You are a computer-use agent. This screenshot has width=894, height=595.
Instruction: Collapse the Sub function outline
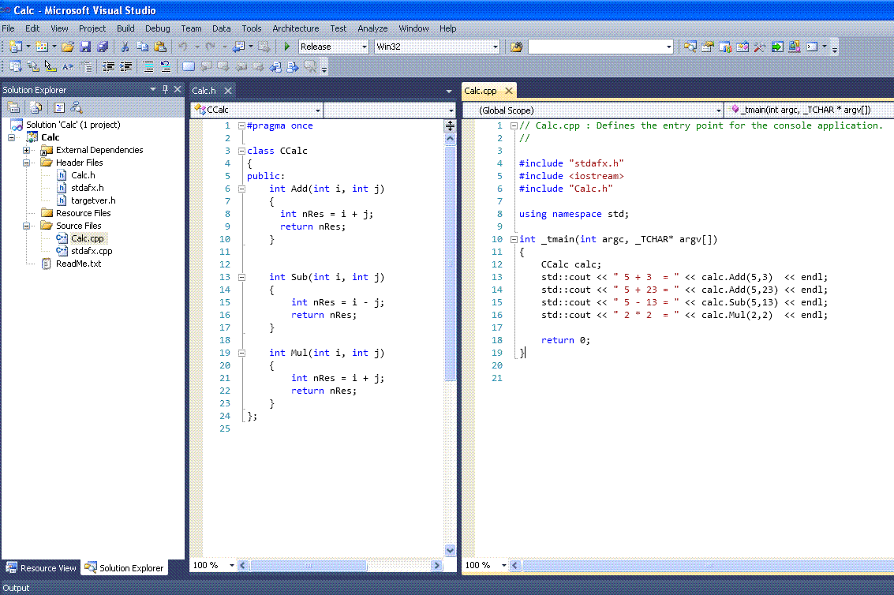click(x=241, y=277)
